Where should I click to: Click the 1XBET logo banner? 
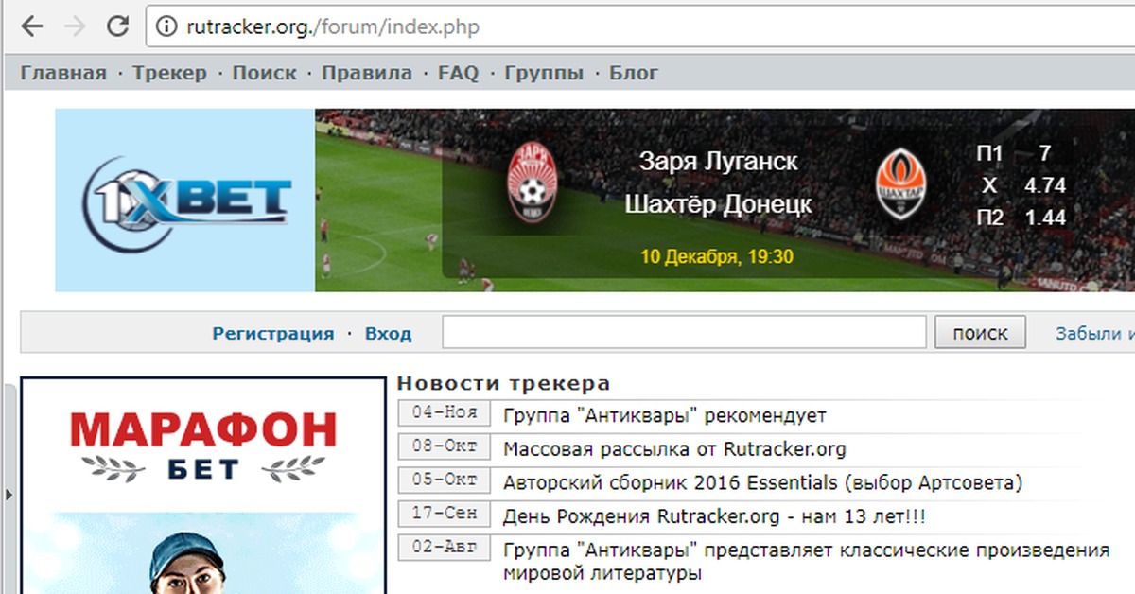[x=185, y=201]
